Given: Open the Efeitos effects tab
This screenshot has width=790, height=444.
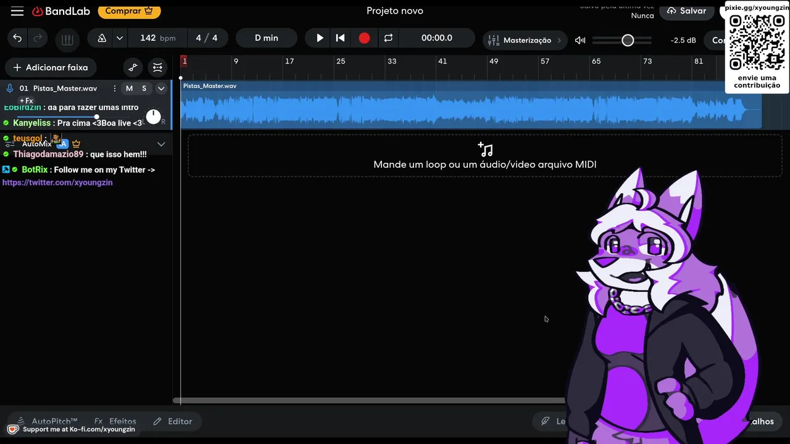Looking at the screenshot, I should tap(115, 421).
